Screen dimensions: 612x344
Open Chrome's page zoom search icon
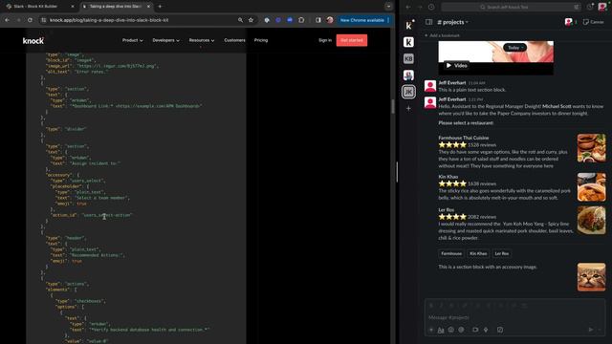tap(240, 20)
